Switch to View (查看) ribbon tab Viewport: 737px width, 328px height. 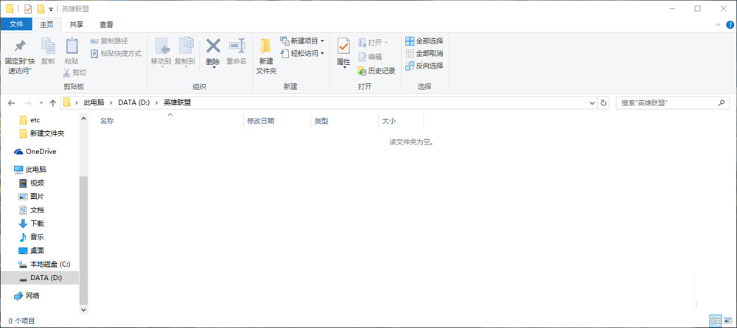point(106,24)
